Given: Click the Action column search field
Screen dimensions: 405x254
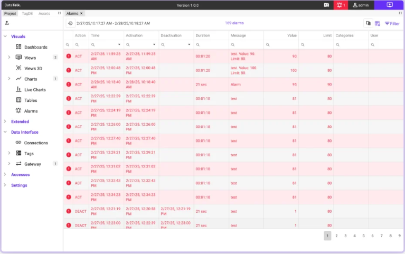Looking at the screenshot, I should pyautogui.click(x=81, y=45).
